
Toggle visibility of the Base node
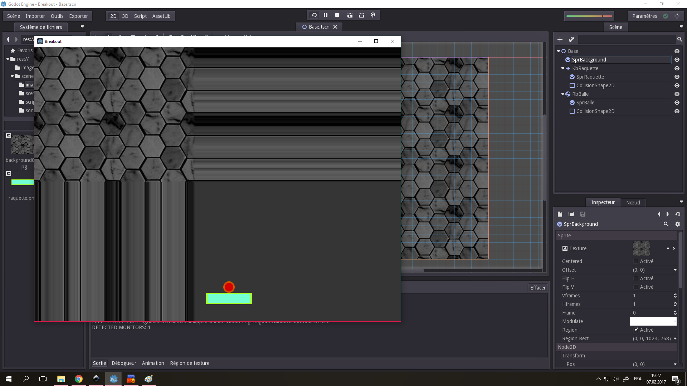pyautogui.click(x=677, y=51)
